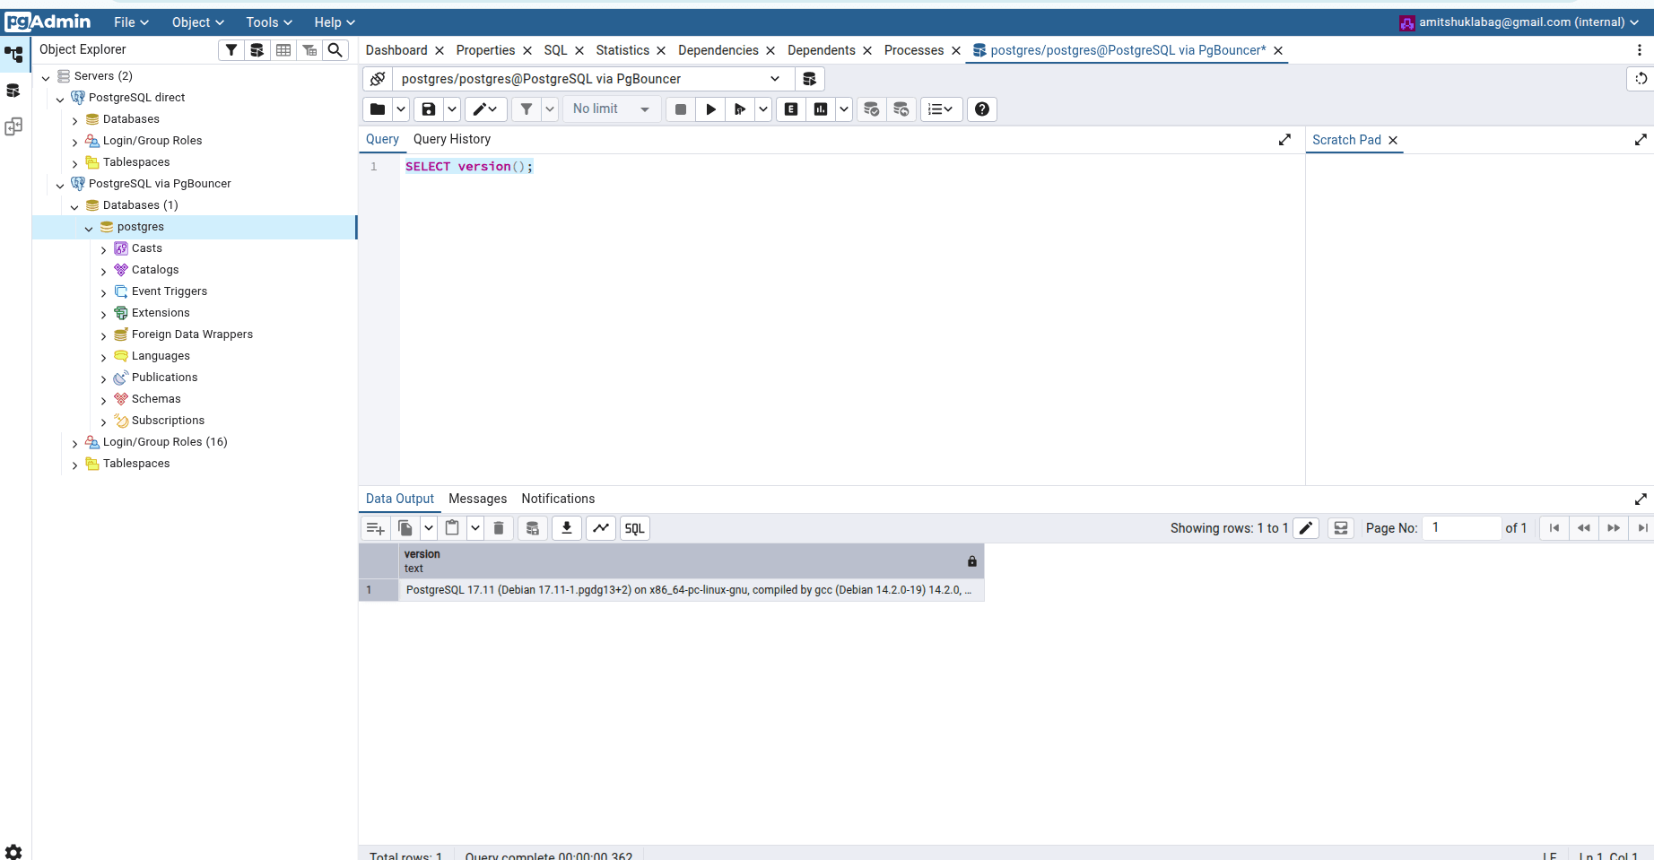The height and width of the screenshot is (860, 1654).
Task: Stop the running query
Action: 681,109
